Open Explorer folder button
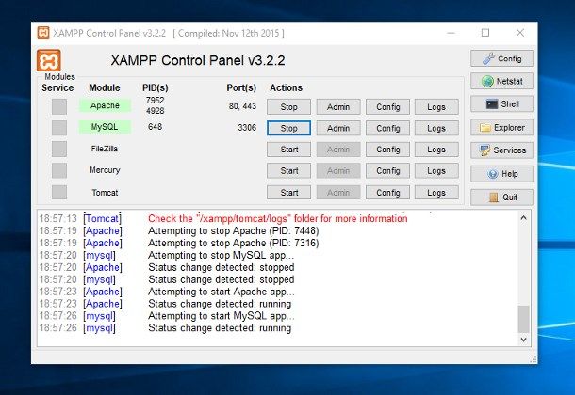The height and width of the screenshot is (395, 575). point(501,128)
